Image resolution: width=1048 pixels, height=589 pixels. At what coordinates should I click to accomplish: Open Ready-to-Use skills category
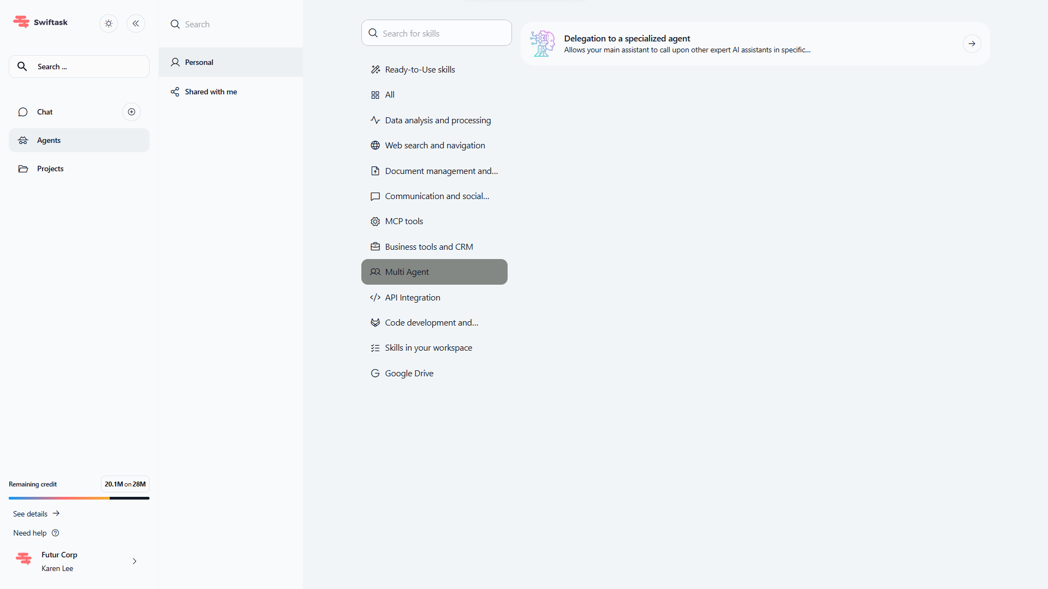[420, 69]
